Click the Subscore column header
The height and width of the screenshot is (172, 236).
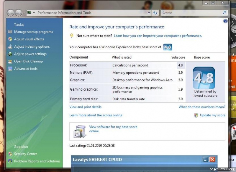(x=178, y=57)
